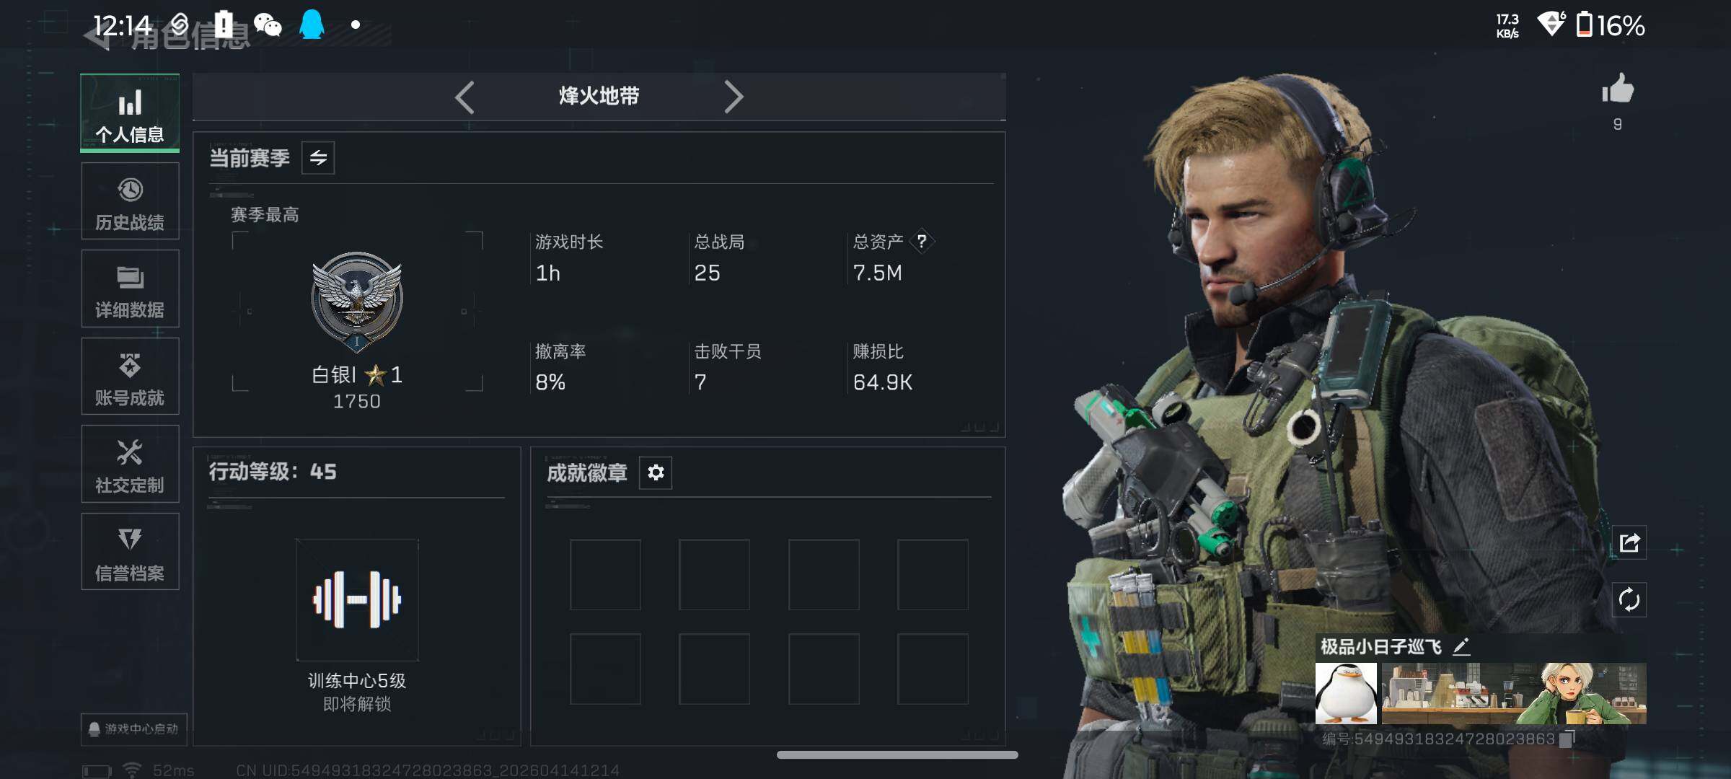This screenshot has height=779, width=1731.
Task: Switch to previous mode with left chevron
Action: click(465, 97)
